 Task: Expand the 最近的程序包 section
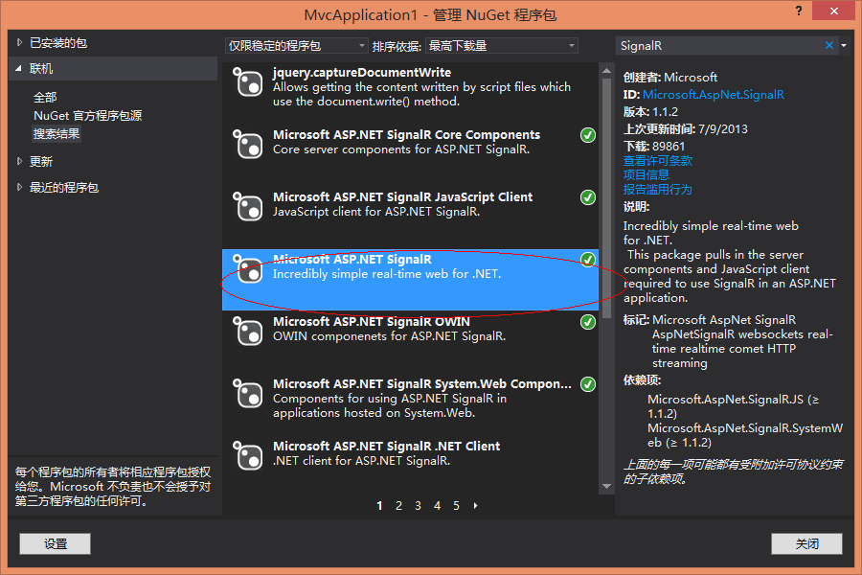19,187
